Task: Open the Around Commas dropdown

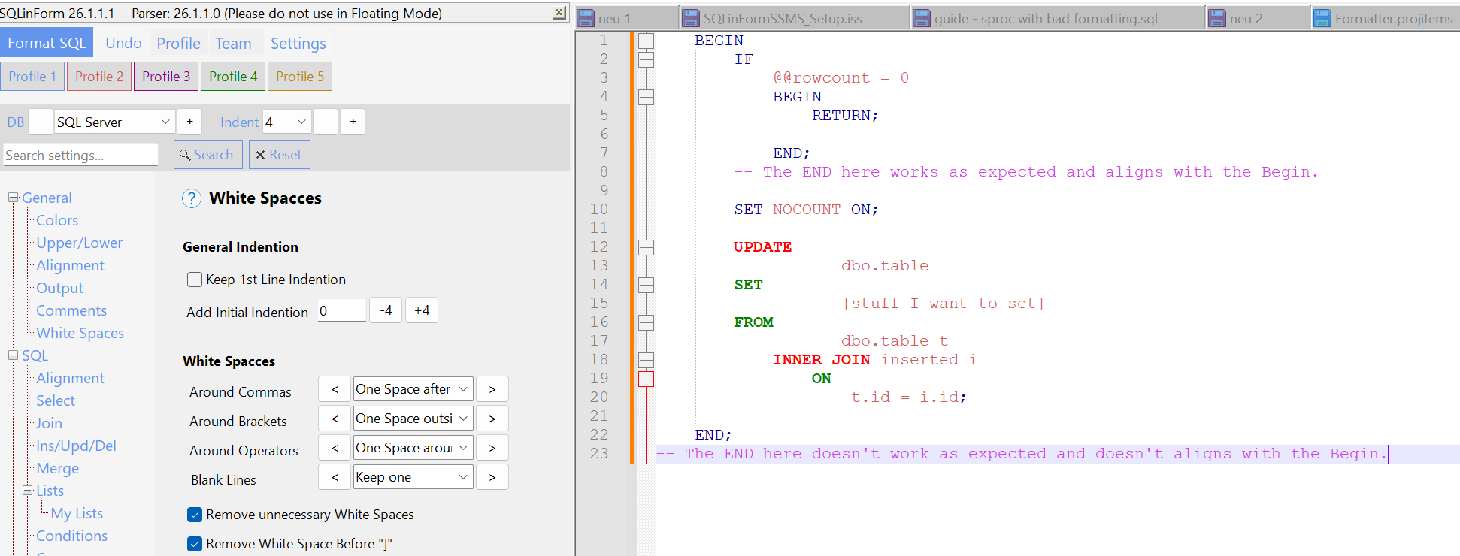Action: pos(413,389)
